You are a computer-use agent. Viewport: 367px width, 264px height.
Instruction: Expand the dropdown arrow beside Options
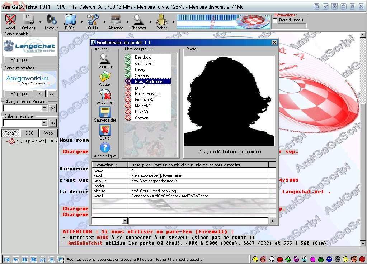(x=40, y=22)
